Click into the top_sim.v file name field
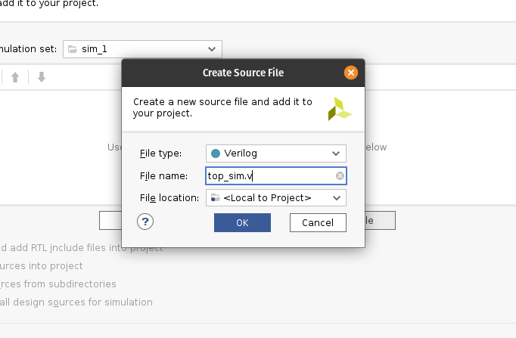The width and height of the screenshot is (516, 338). [x=269, y=176]
